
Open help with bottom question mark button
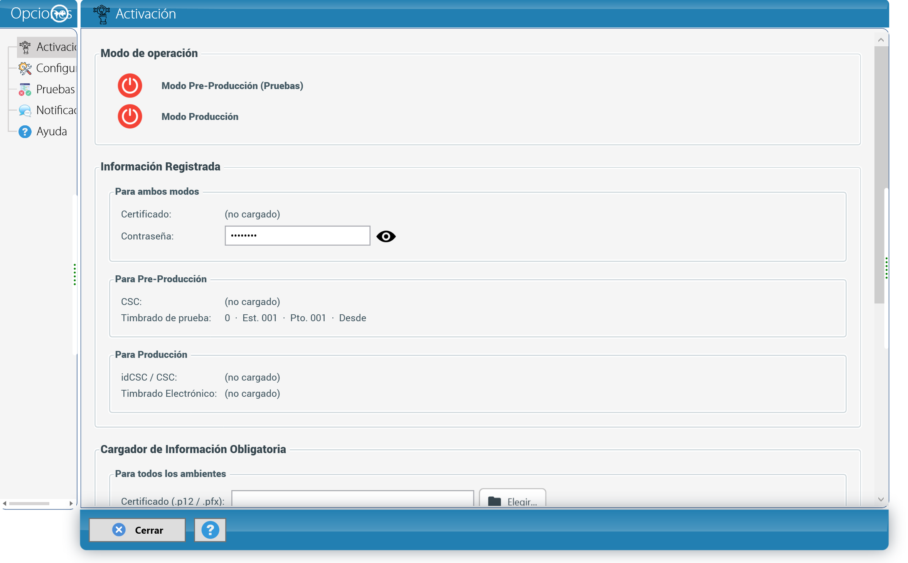tap(210, 530)
